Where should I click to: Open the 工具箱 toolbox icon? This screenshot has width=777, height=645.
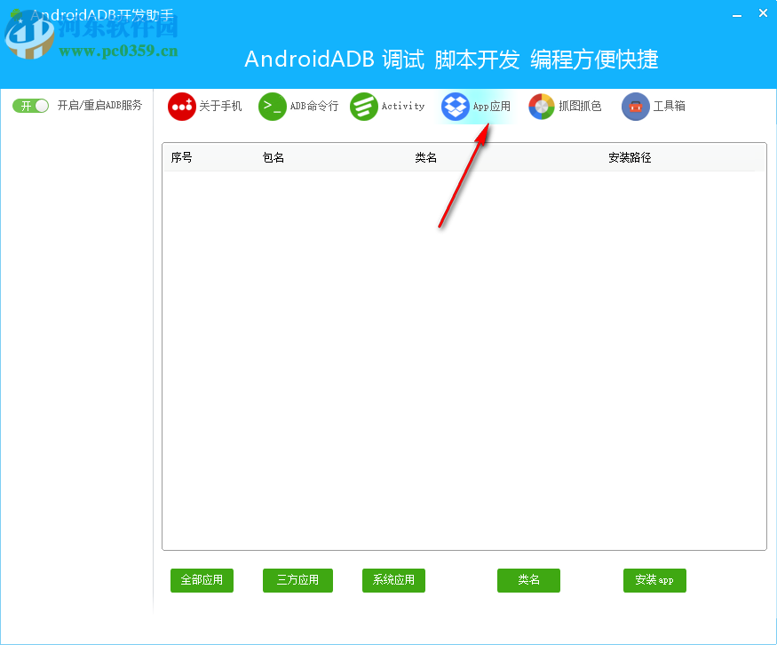pos(635,106)
